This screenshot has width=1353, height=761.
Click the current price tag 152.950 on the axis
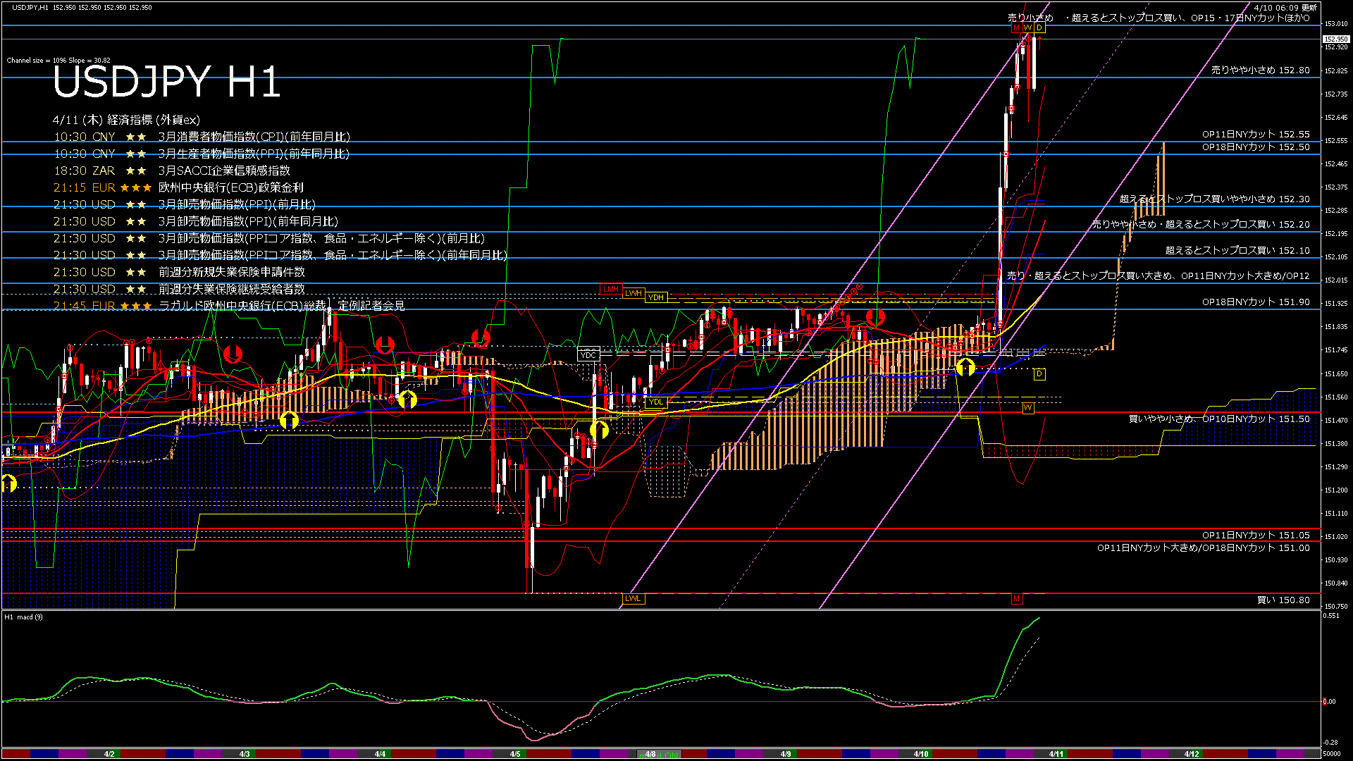point(1335,39)
